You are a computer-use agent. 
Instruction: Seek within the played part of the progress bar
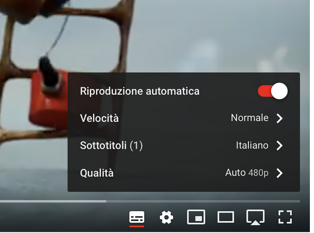coord(53,201)
